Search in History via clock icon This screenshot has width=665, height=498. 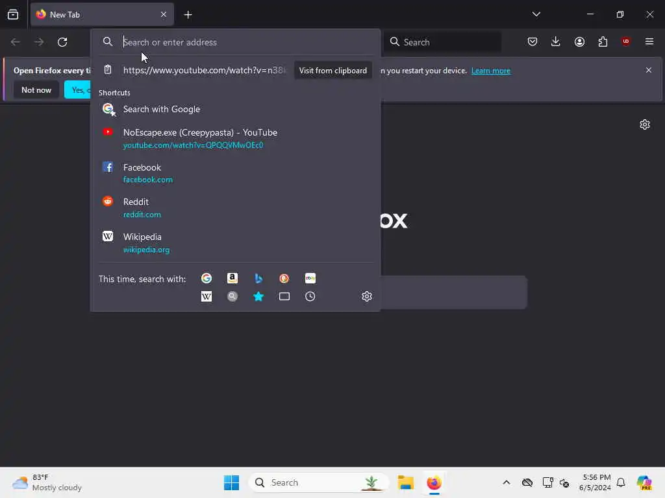pyautogui.click(x=310, y=296)
